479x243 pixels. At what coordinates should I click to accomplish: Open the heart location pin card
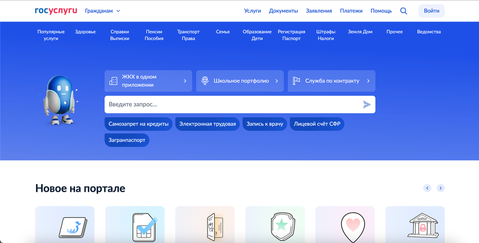pos(345,224)
